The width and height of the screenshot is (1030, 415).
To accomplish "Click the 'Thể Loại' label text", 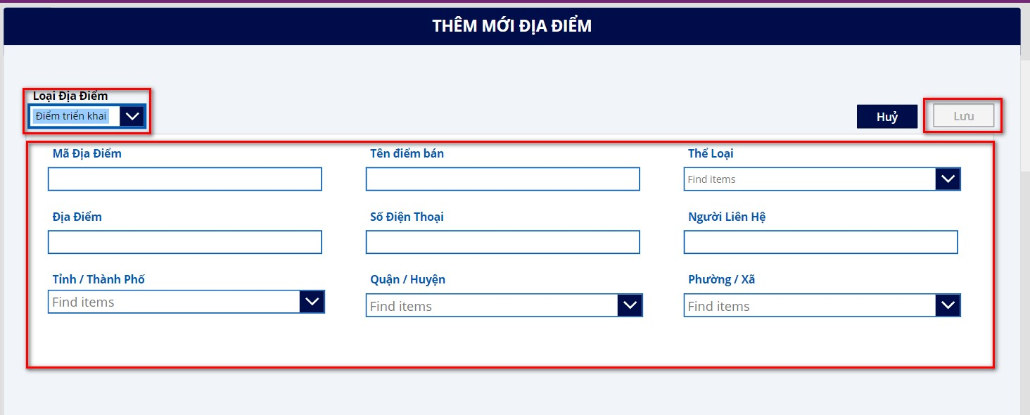I will pos(711,153).
